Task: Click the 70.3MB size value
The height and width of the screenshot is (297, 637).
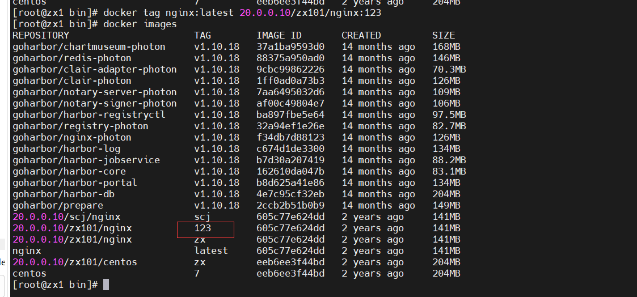Action: pos(449,69)
